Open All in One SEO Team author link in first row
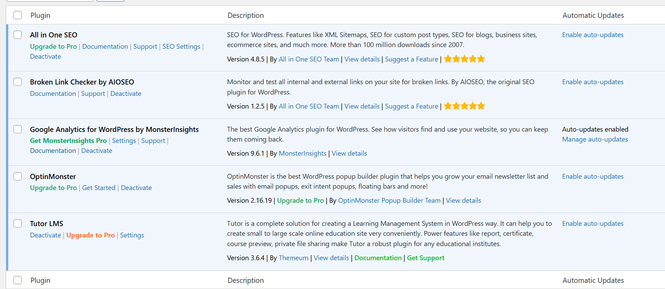Viewport: 665px width, 289px height. 309,59
